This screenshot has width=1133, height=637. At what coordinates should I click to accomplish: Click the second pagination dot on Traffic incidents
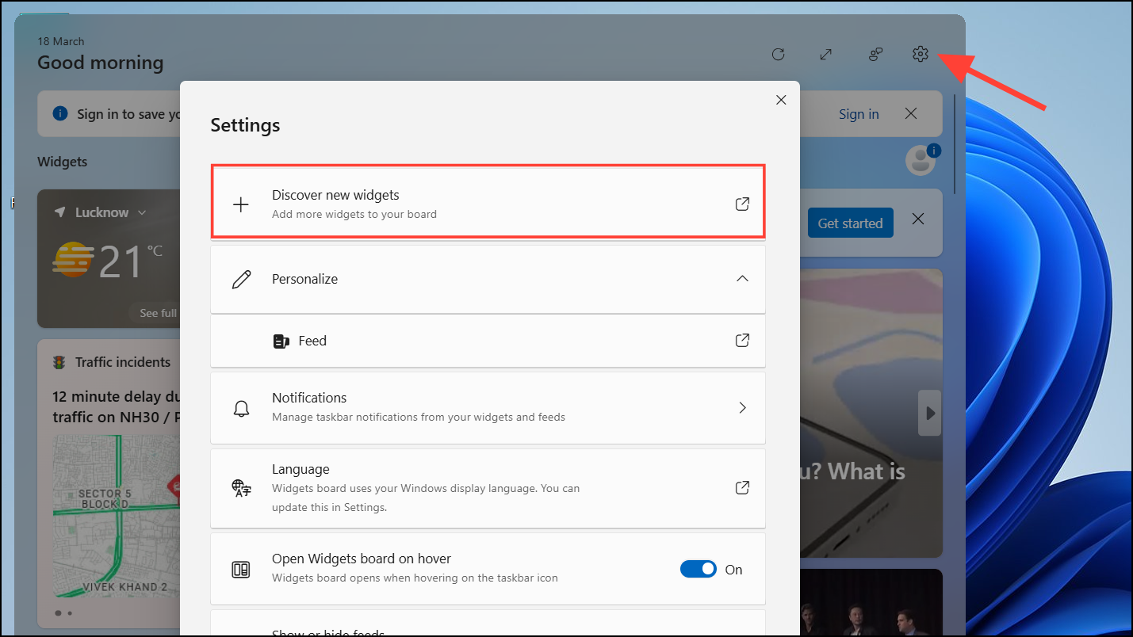pyautogui.click(x=70, y=612)
